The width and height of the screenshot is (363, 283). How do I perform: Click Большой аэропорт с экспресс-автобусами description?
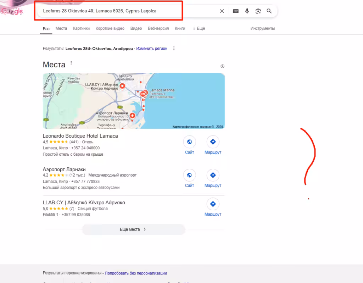point(81,187)
